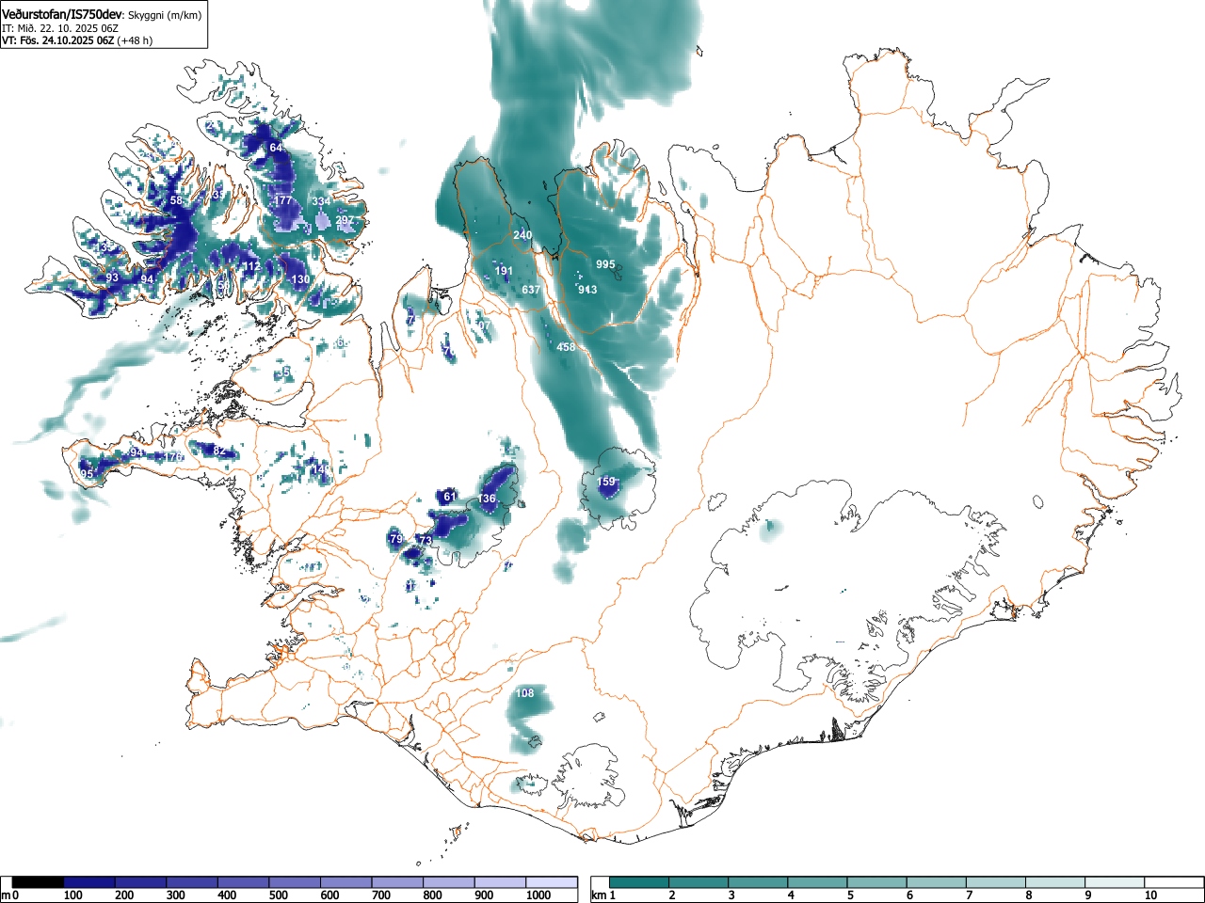Screen dimensions: 1205x903
Task: Click the 82 value on Snæfellsnes peninsula
Action: pos(219,451)
